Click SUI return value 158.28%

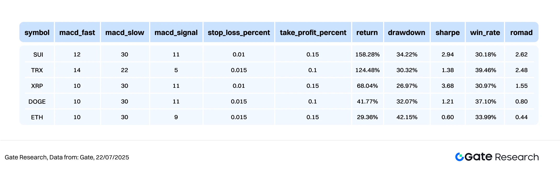click(x=367, y=55)
